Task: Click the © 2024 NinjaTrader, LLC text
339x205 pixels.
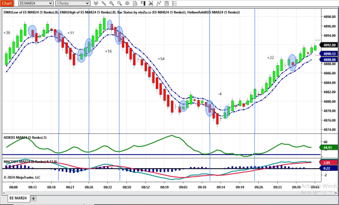Action: click(22, 177)
